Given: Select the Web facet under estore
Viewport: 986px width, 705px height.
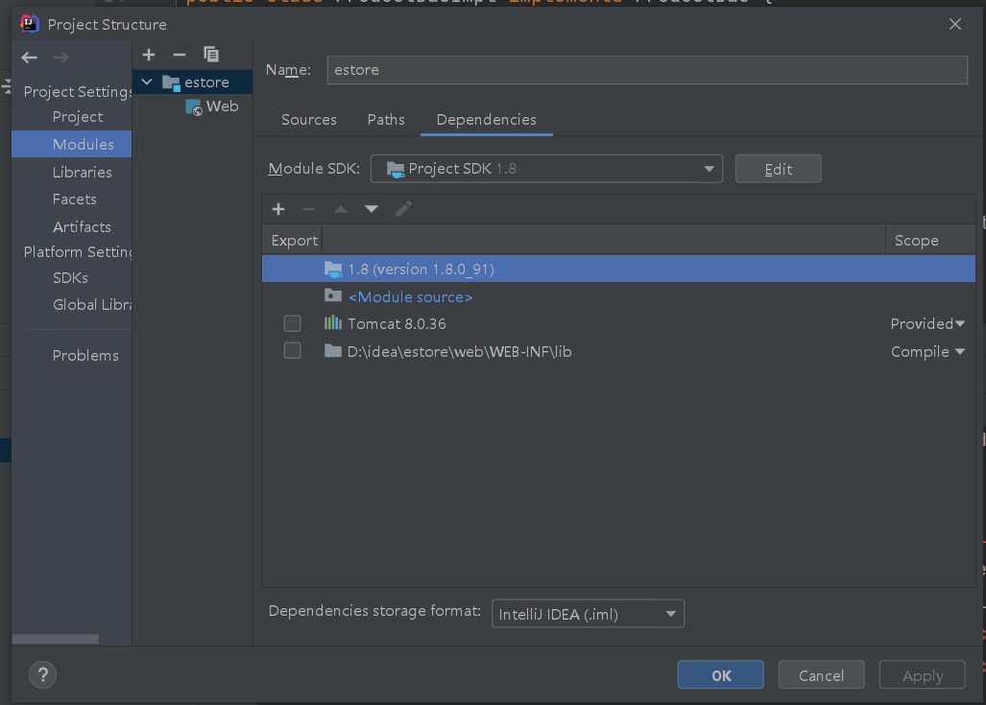Looking at the screenshot, I should [212, 106].
